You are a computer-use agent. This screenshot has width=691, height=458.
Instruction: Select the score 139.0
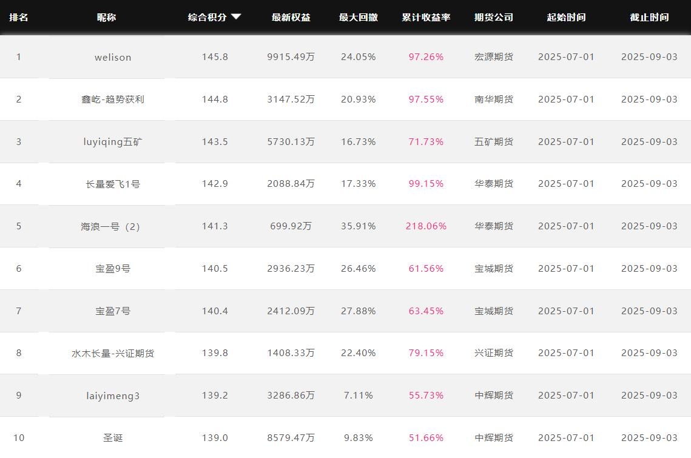tap(215, 438)
